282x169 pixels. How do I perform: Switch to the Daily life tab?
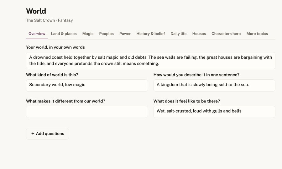(178, 34)
